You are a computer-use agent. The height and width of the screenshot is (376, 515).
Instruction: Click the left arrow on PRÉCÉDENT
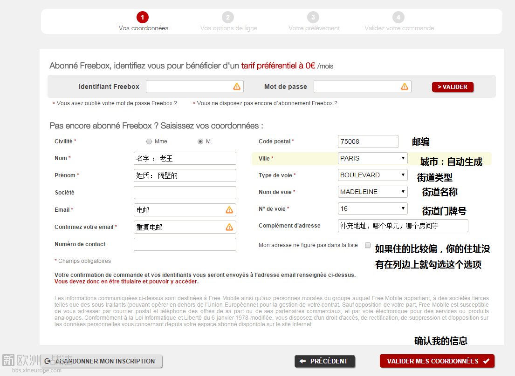click(302, 361)
